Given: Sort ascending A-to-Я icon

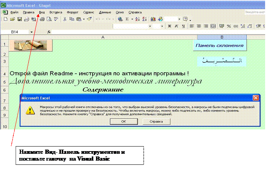Looking at the screenshot, I should 137,19.
